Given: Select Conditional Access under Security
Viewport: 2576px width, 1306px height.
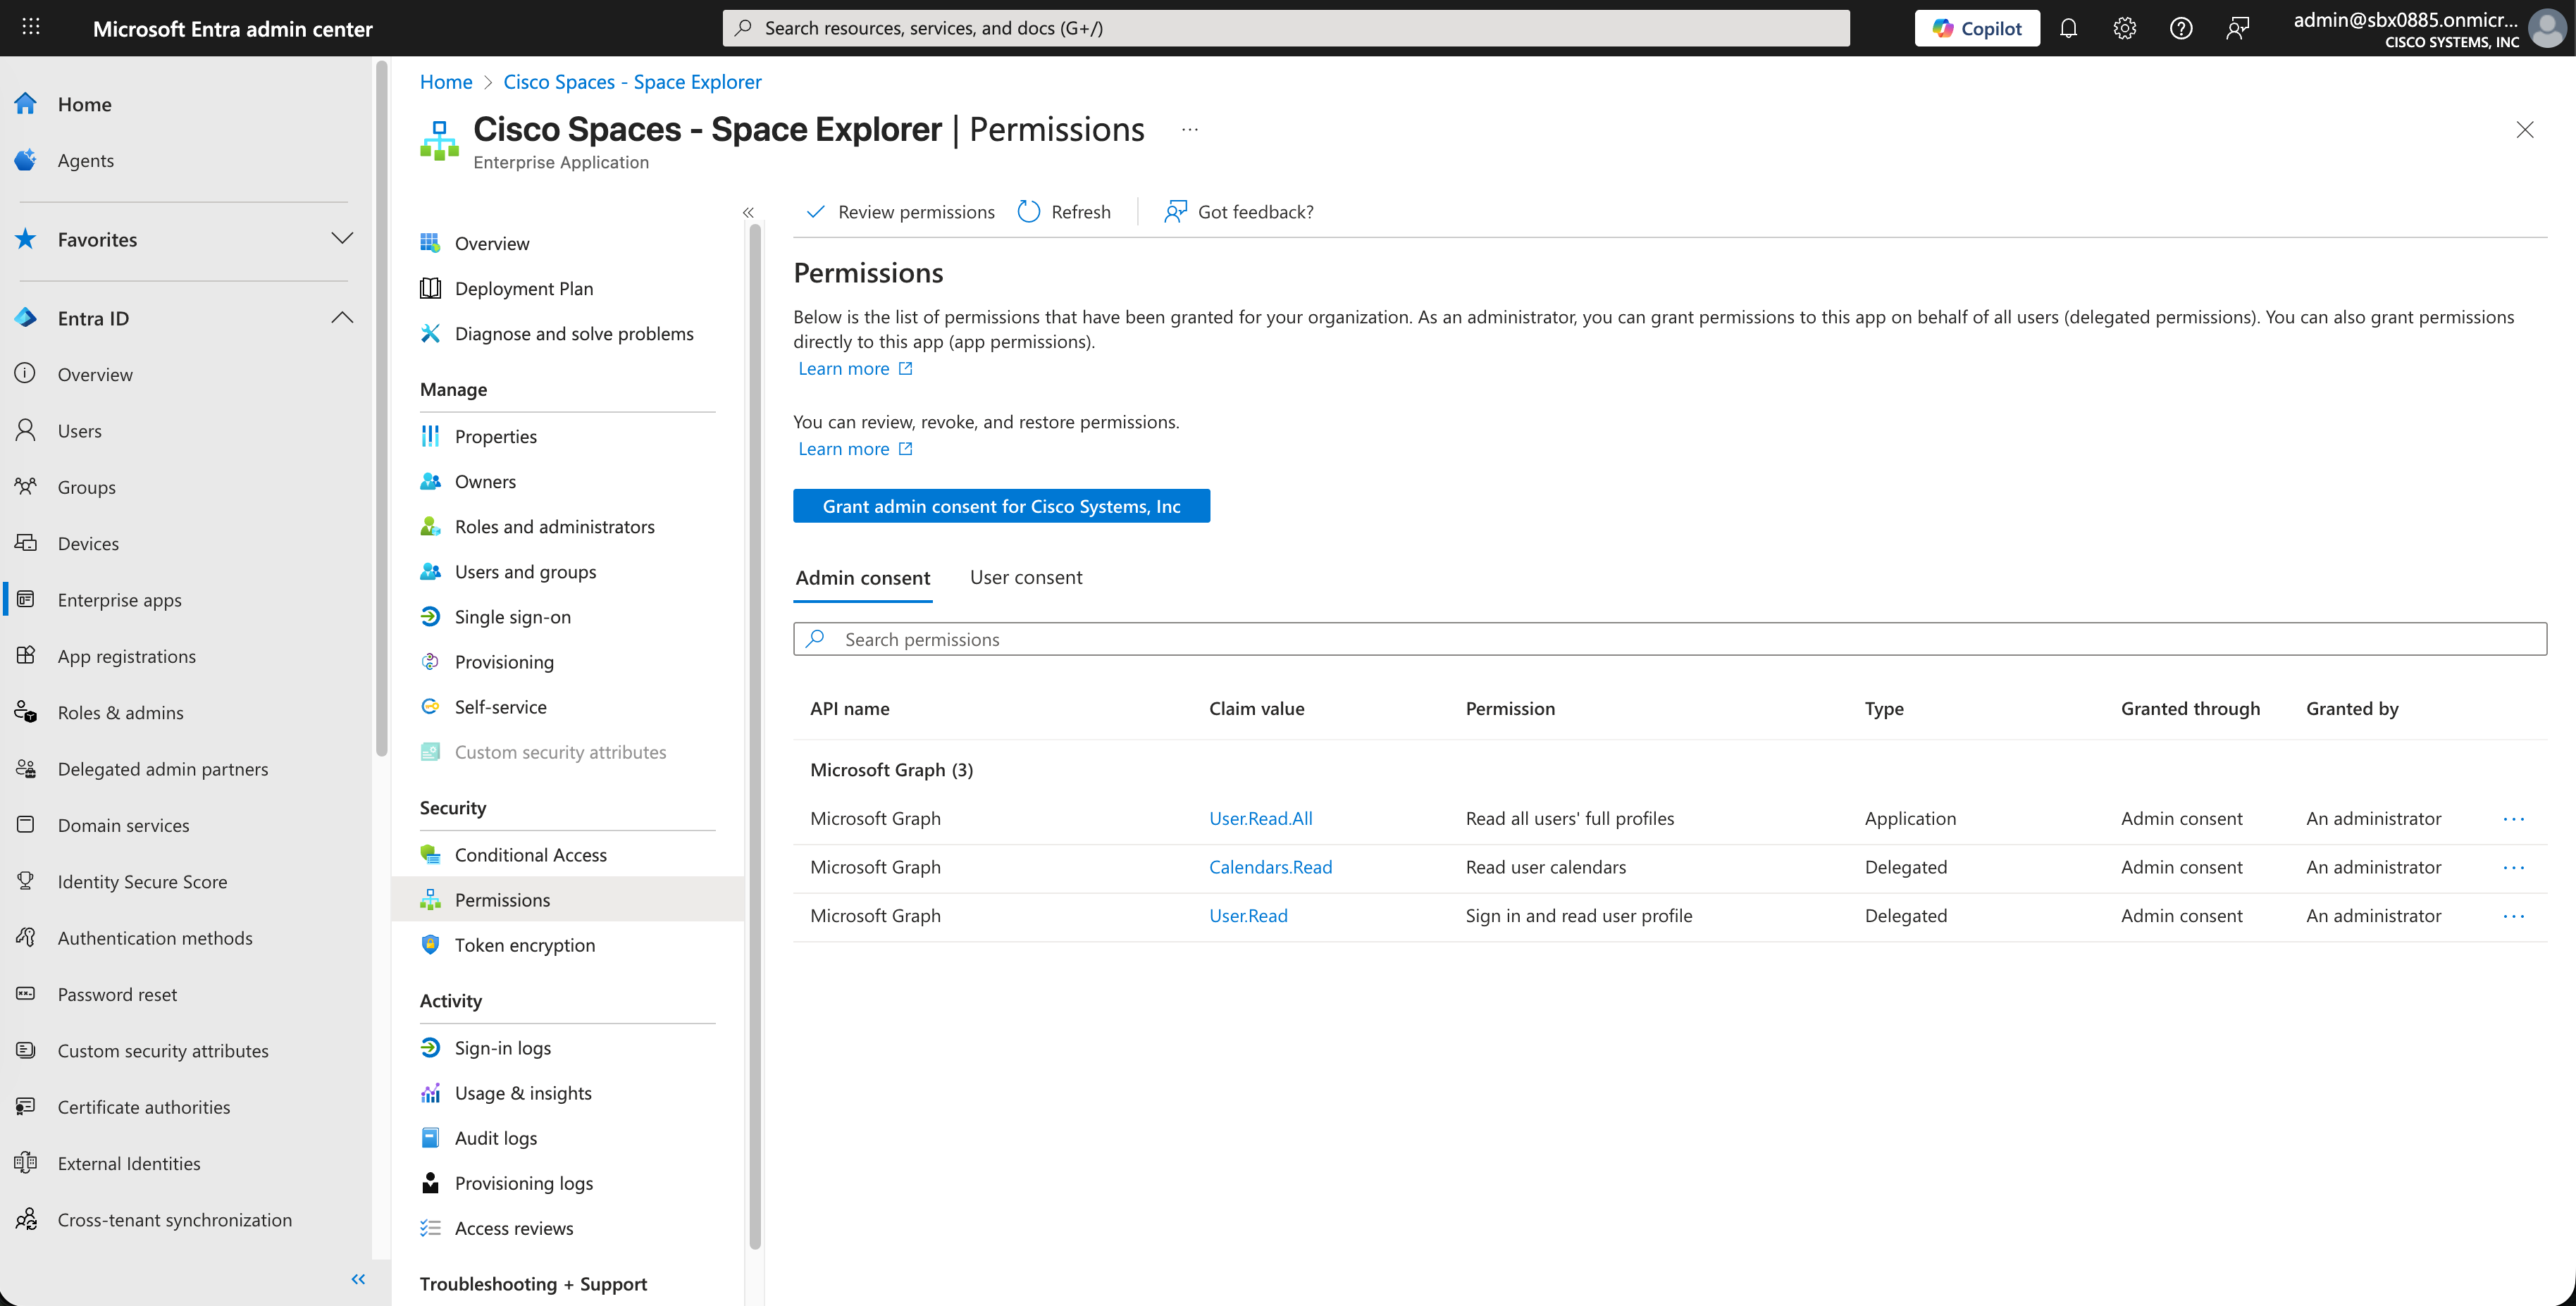Looking at the screenshot, I should click(x=530, y=854).
